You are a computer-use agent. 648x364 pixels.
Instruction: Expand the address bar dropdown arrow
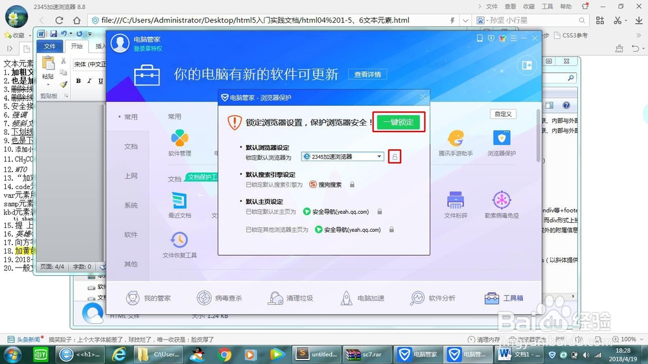[x=465, y=20]
